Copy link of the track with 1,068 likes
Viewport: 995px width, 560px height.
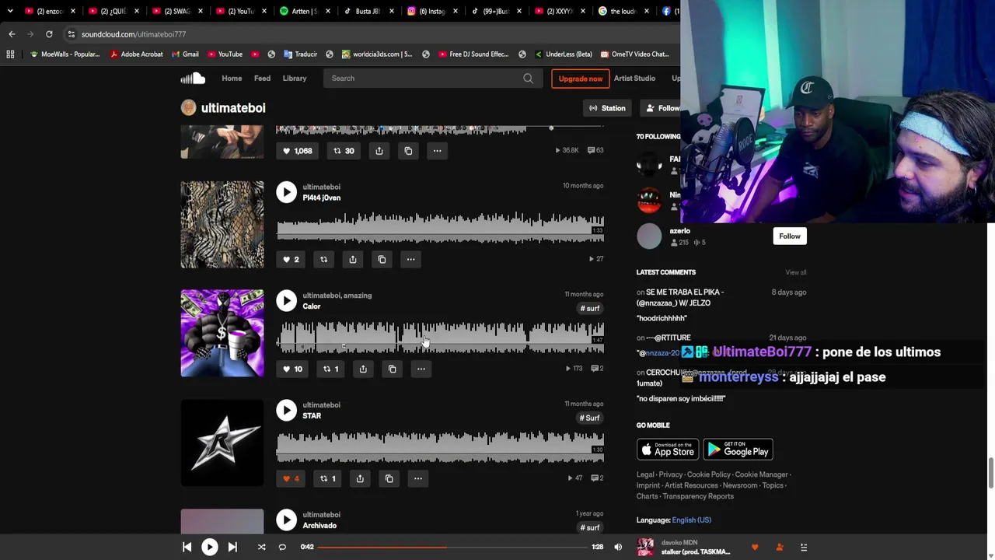pos(408,151)
